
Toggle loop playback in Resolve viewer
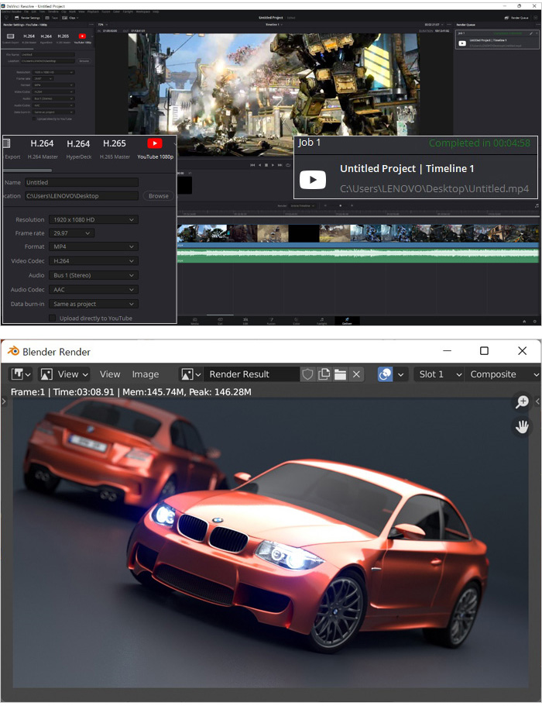(288, 165)
